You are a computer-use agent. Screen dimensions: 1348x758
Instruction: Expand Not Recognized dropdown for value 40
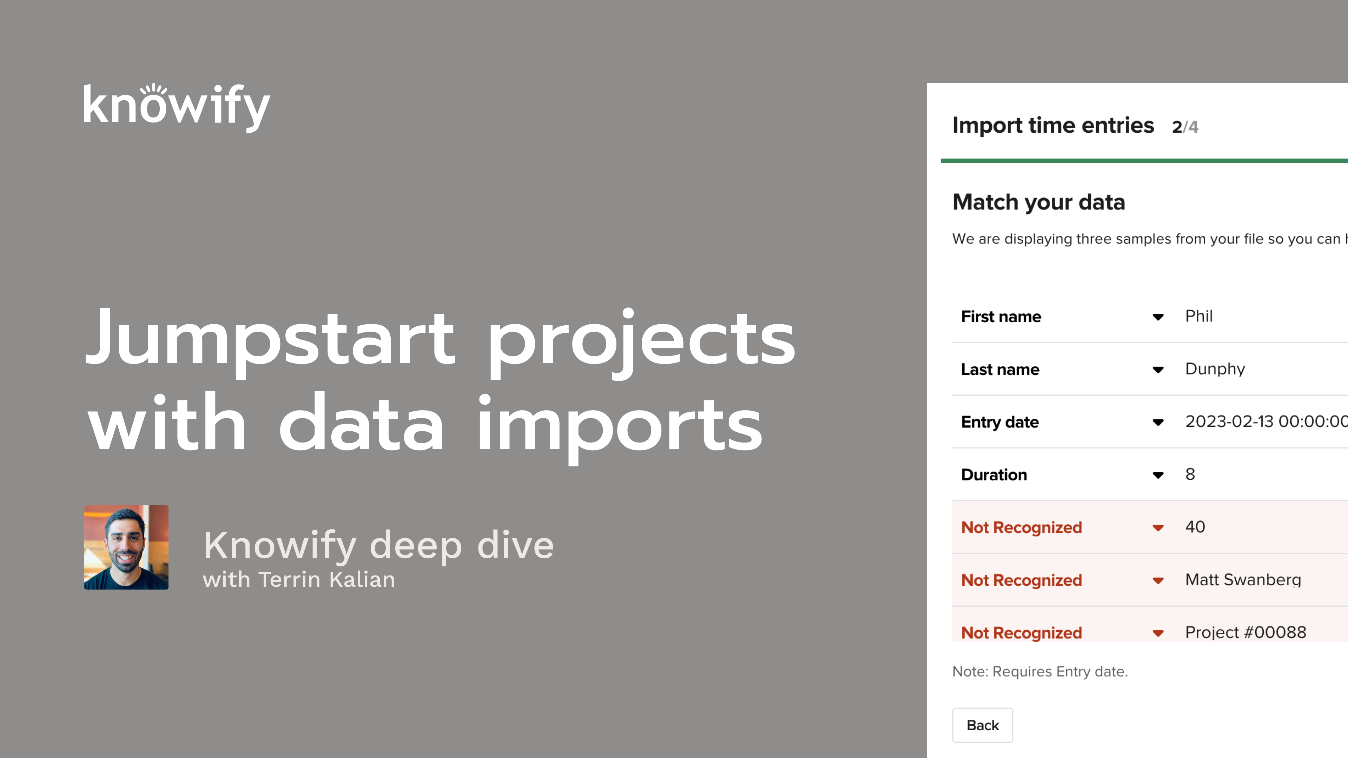tap(1157, 528)
